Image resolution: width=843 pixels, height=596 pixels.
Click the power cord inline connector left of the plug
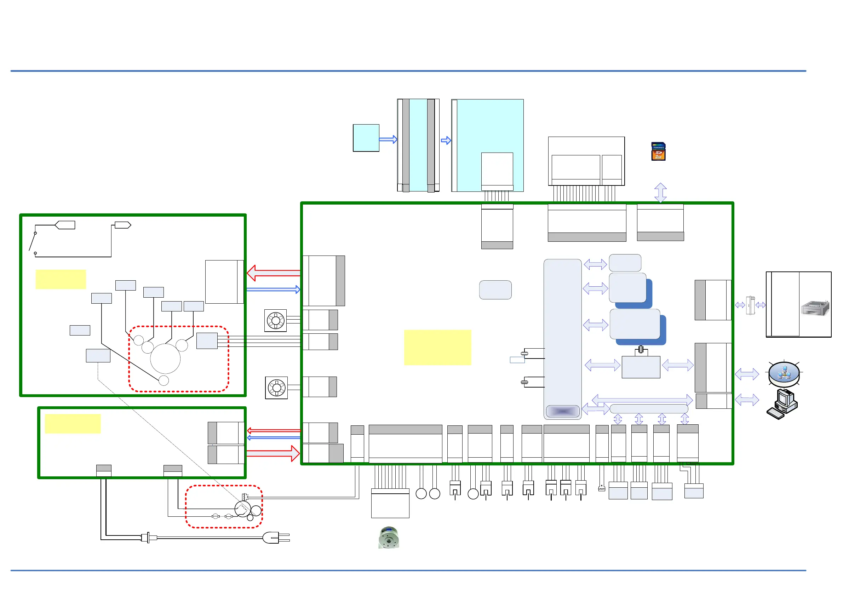[148, 538]
